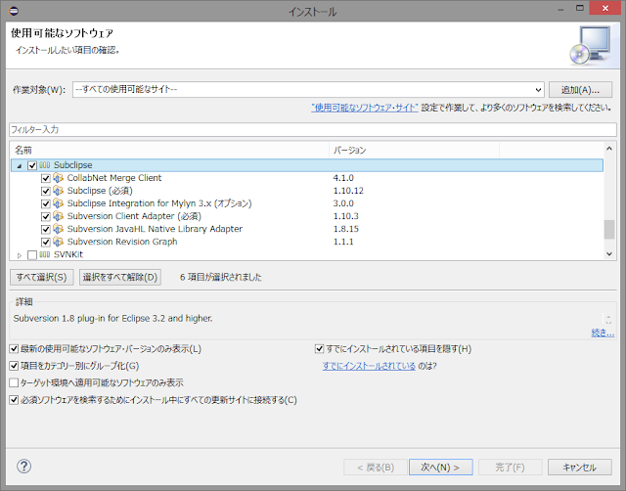Click the JavaHL Native Library Adapter icon
626x491 pixels.
pos(59,229)
